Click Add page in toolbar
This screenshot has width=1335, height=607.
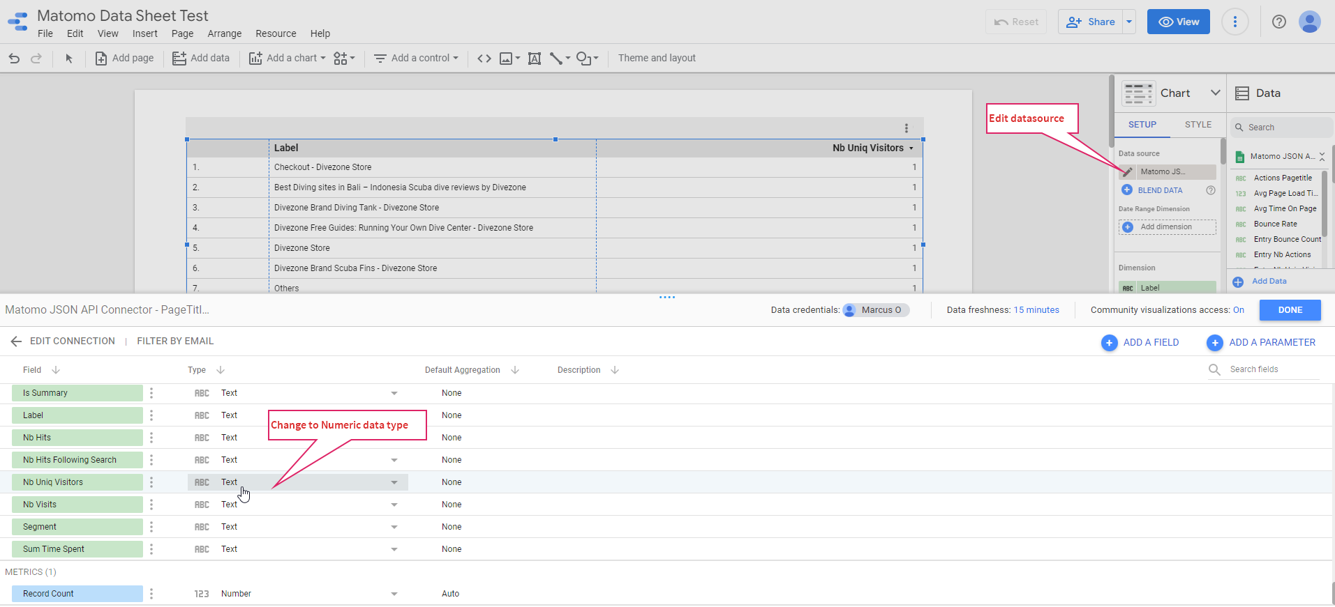point(124,59)
